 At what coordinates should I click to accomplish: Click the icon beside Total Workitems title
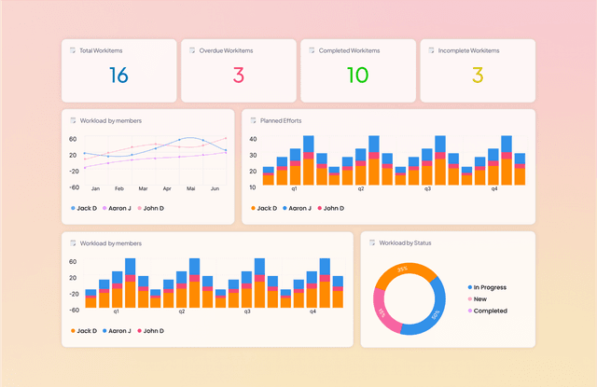(73, 49)
